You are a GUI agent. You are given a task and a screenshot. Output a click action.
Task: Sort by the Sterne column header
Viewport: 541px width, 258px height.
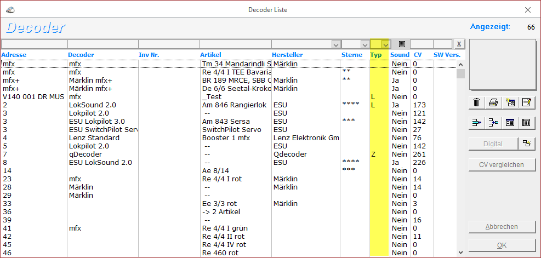click(352, 55)
